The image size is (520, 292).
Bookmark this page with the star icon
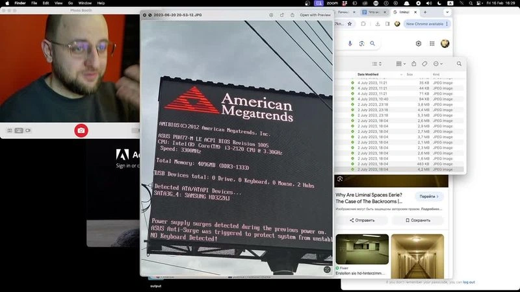click(350, 24)
